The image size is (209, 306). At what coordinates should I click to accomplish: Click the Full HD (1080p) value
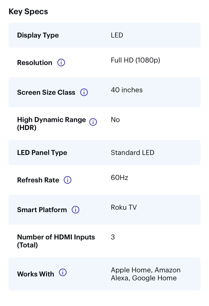(x=135, y=60)
